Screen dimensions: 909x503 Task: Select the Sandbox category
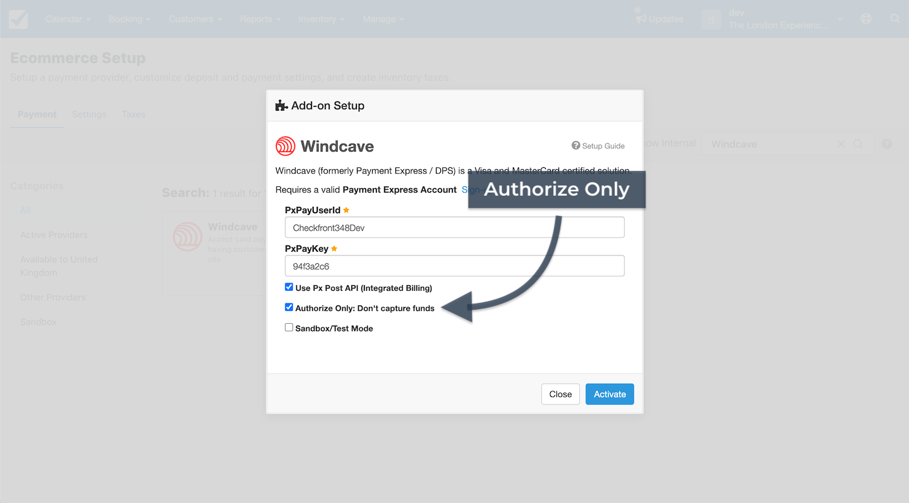(x=38, y=322)
